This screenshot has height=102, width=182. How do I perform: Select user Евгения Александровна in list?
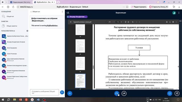coord(15,65)
